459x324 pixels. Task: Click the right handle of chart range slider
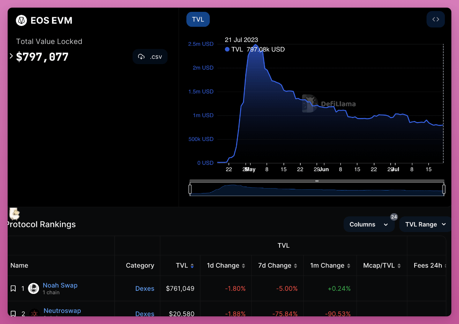444,189
